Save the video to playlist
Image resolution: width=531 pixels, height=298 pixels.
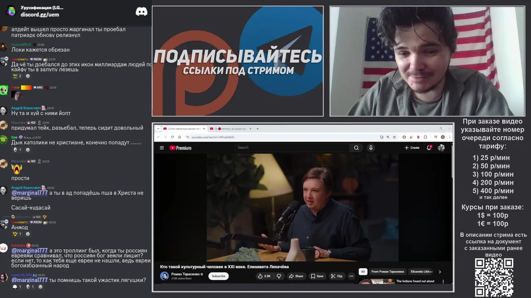tap(317, 276)
